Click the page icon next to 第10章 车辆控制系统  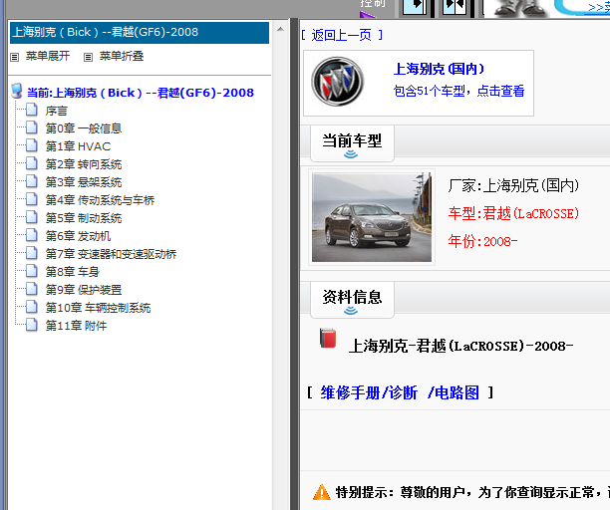coord(32,307)
